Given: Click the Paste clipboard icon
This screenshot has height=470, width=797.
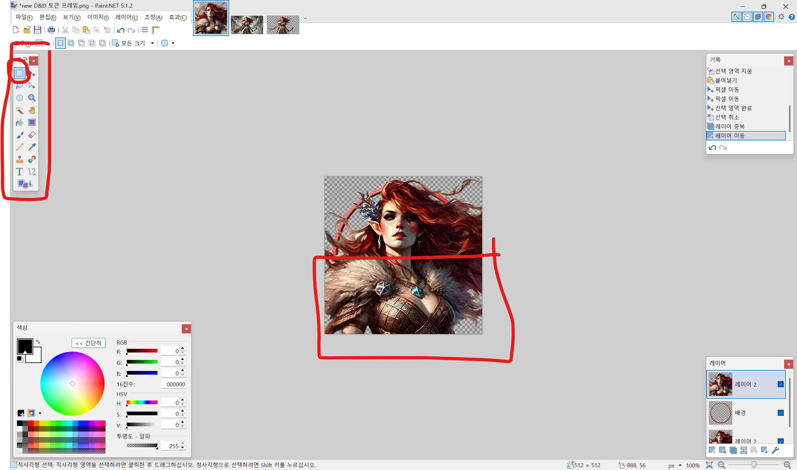Looking at the screenshot, I should [86, 30].
